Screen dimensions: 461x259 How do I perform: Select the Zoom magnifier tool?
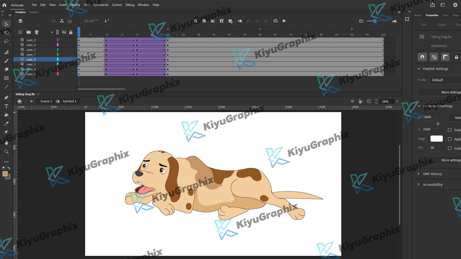(x=6, y=152)
